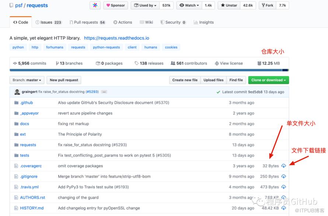328x216 pixels.
Task: Click the download icon for .coveragerc
Action: point(284,166)
